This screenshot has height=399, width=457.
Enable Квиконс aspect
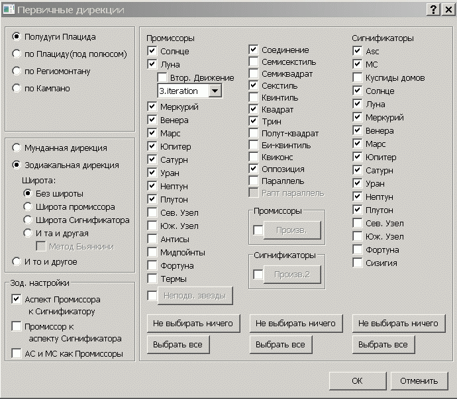[x=254, y=157]
